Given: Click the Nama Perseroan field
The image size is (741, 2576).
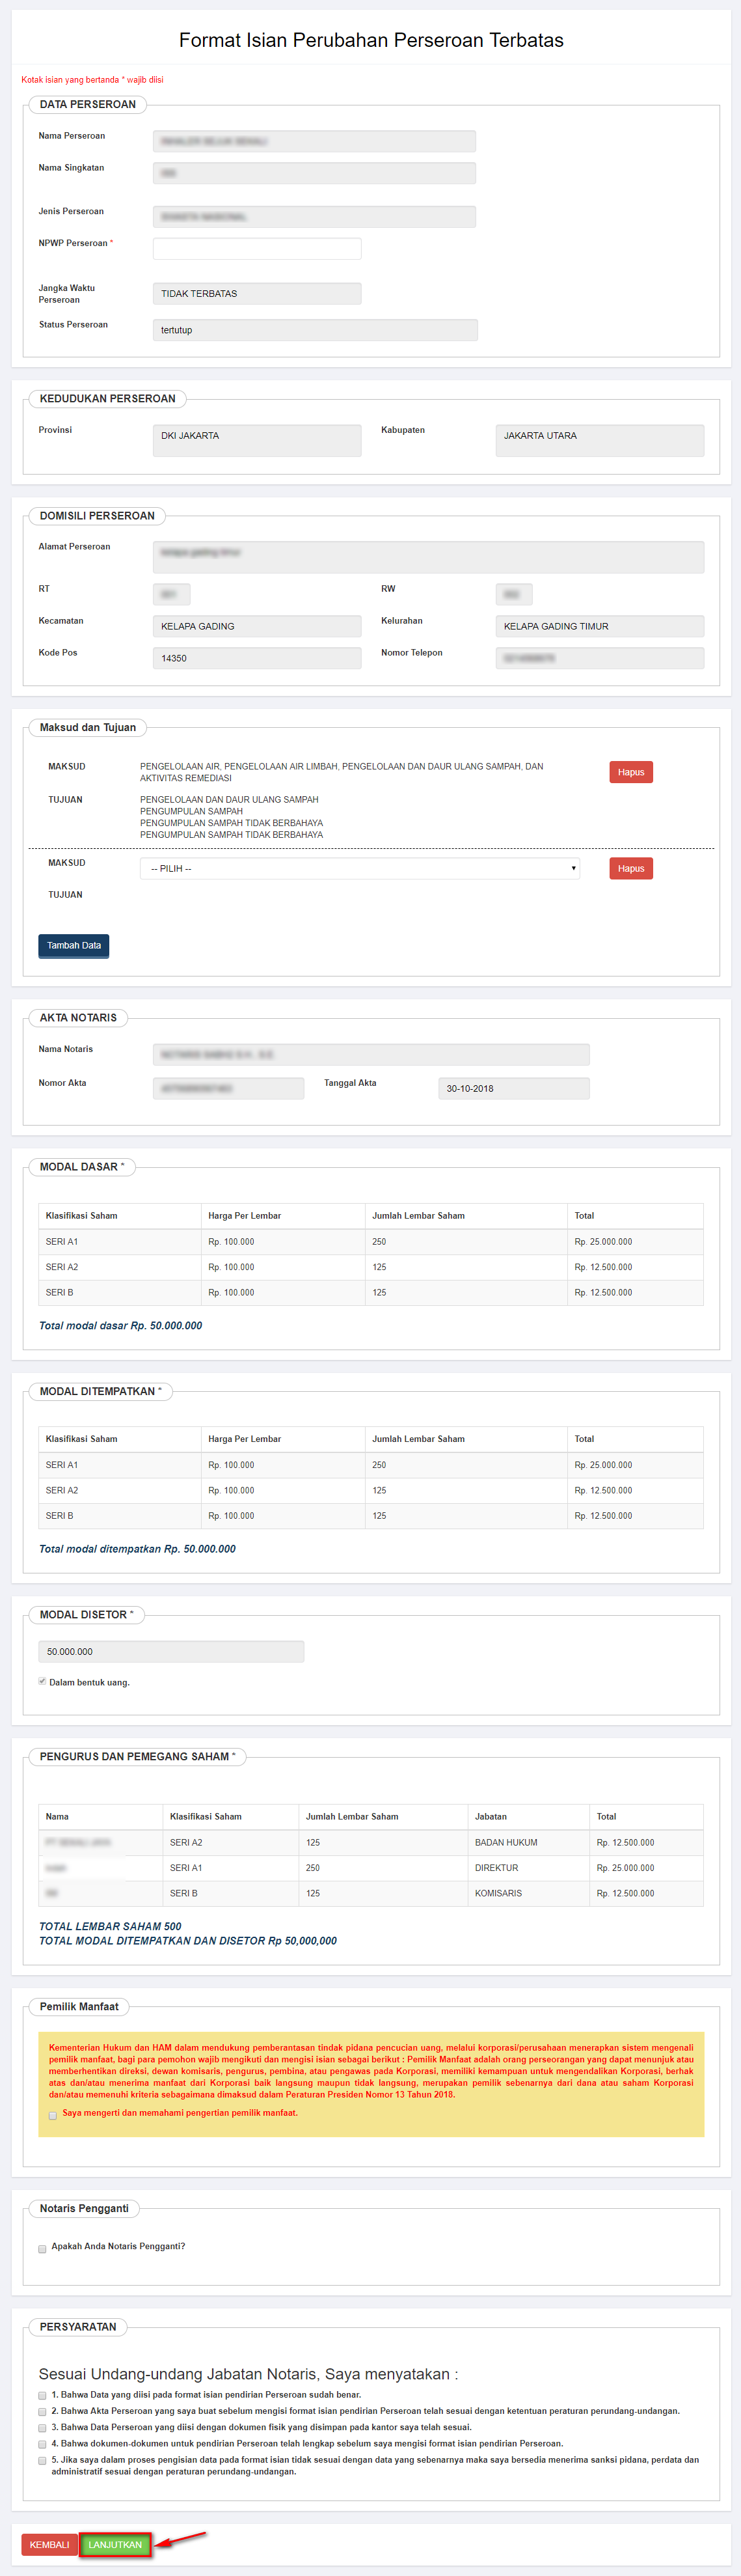Looking at the screenshot, I should [x=314, y=141].
